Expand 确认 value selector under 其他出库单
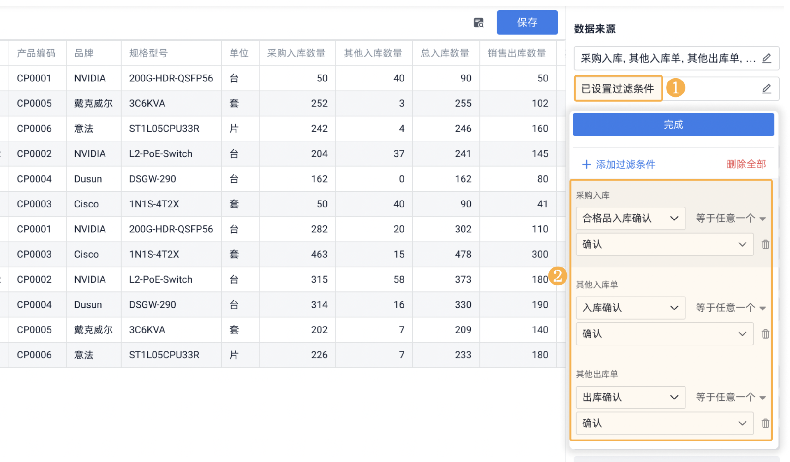The width and height of the screenshot is (790, 462). coord(664,423)
